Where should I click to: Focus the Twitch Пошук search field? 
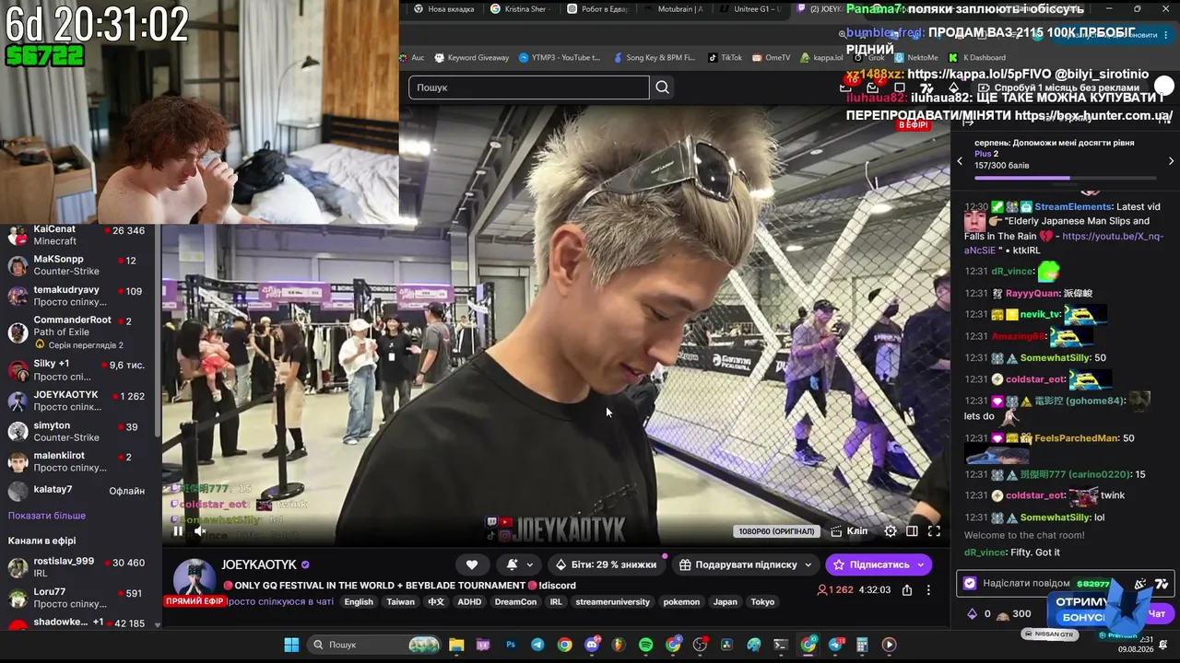[529, 87]
